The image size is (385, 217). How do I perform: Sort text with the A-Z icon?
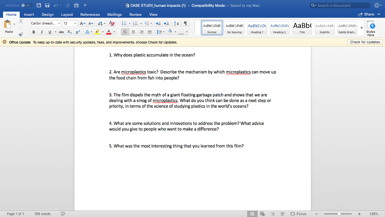(x=176, y=23)
